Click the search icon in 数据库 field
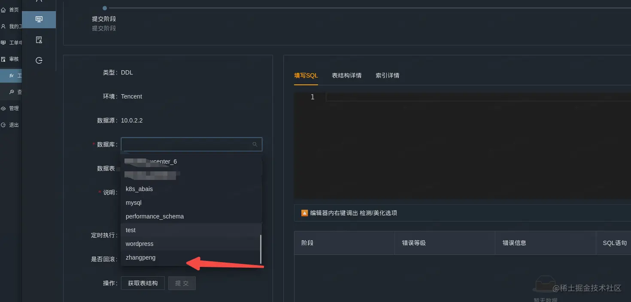This screenshot has height=302, width=631. pyautogui.click(x=255, y=144)
